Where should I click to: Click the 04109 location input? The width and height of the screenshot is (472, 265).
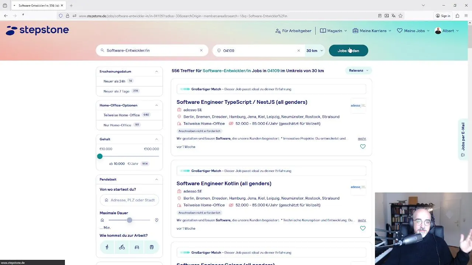click(258, 50)
